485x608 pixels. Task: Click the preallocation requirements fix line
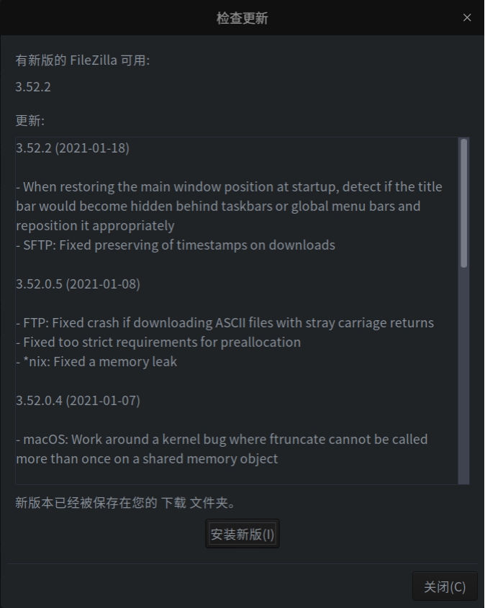point(158,342)
